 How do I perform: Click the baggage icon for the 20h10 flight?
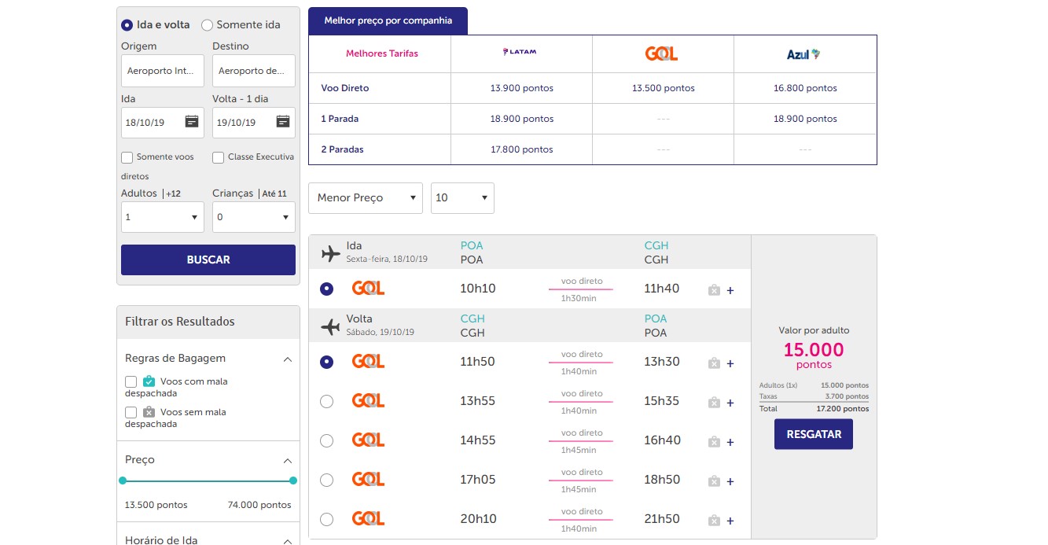coord(714,521)
